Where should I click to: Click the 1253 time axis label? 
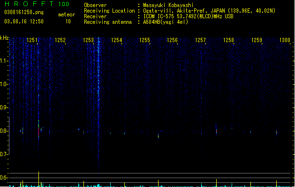point(88,40)
